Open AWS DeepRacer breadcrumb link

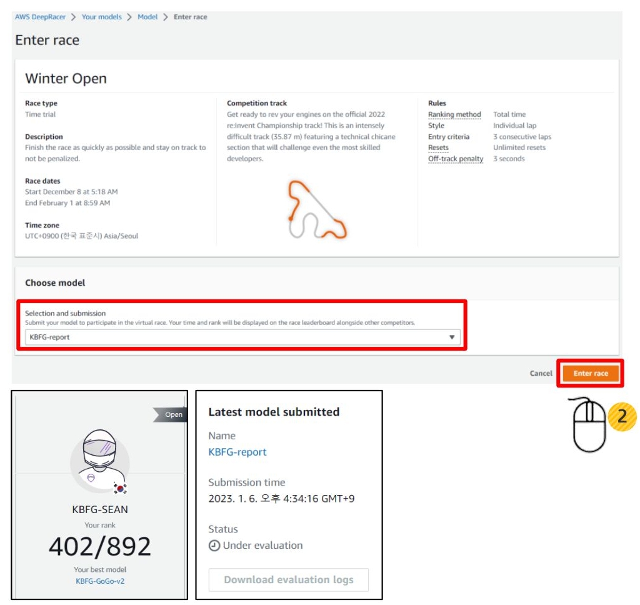coord(40,17)
